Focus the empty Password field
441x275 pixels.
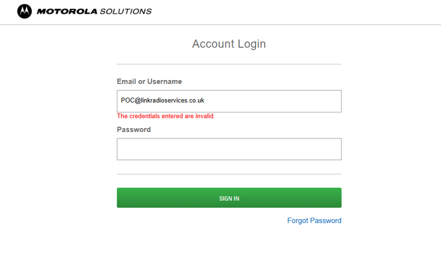click(x=229, y=149)
